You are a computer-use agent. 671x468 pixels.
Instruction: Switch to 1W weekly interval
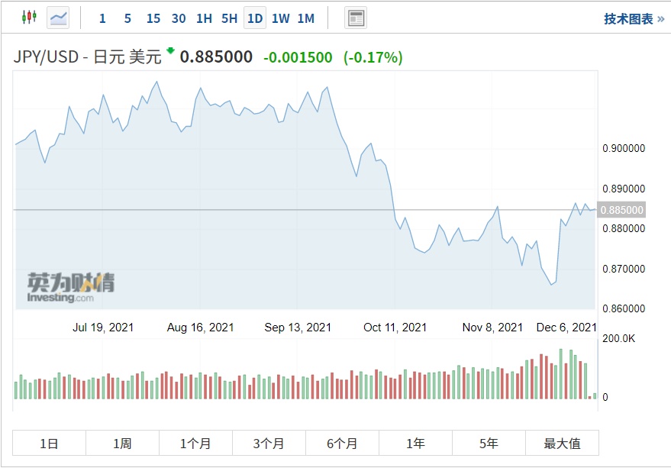pyautogui.click(x=280, y=18)
